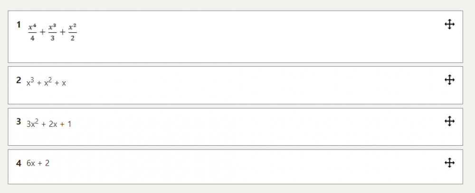The height and width of the screenshot is (193, 475).
Task: Select the move icon beside 3x² + 2x + 1
Action: [x=449, y=122]
